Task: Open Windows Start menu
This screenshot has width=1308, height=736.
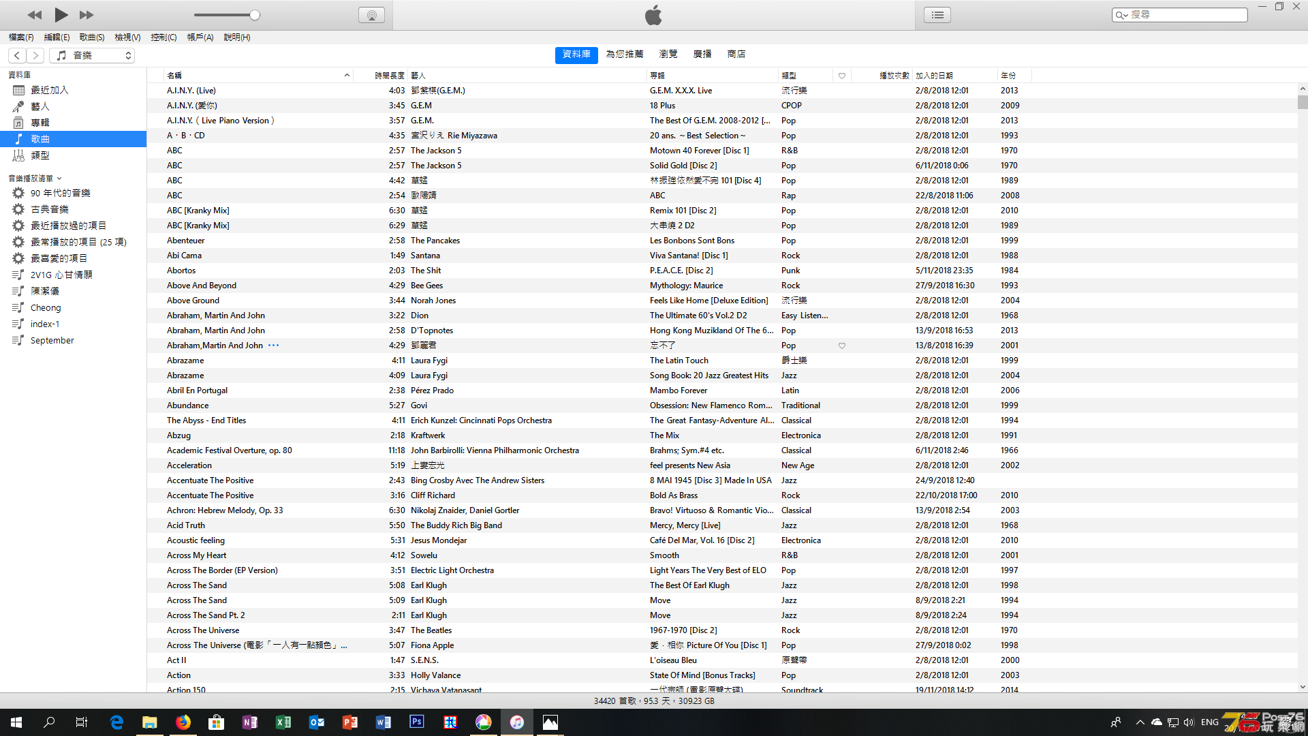Action: pos(16,722)
